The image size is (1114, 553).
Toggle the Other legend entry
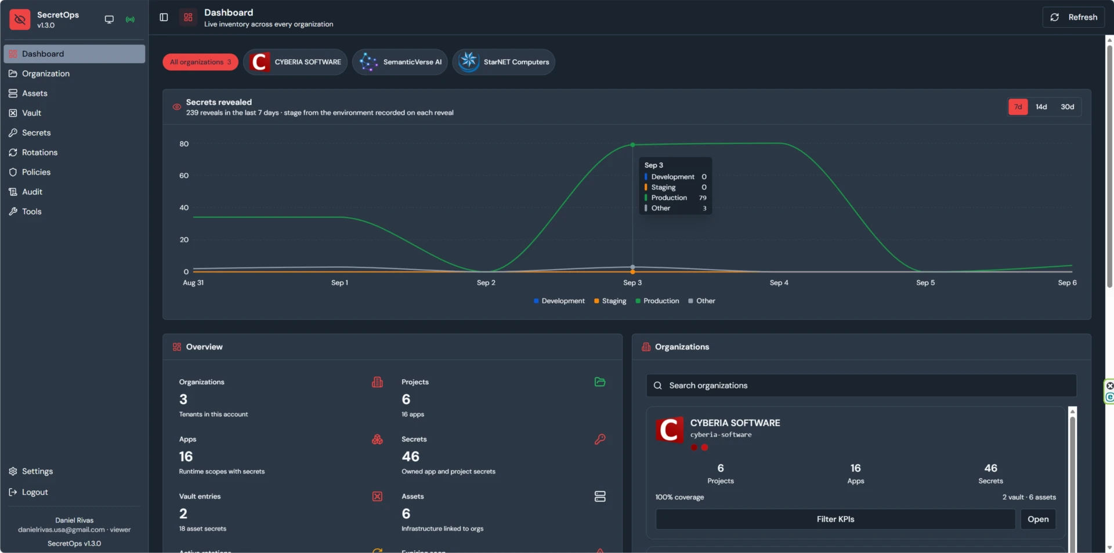(x=701, y=301)
